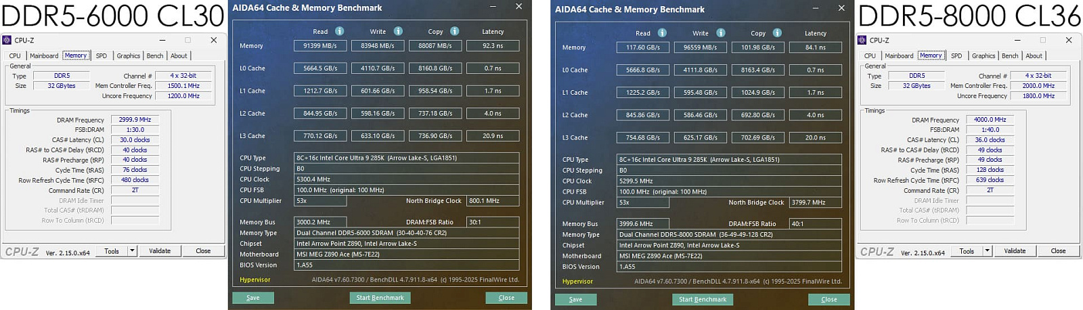Screen dimensions: 1083x310
Task: Open Tools dropdown arrow in left CPU-Z window
Action: 132,251
